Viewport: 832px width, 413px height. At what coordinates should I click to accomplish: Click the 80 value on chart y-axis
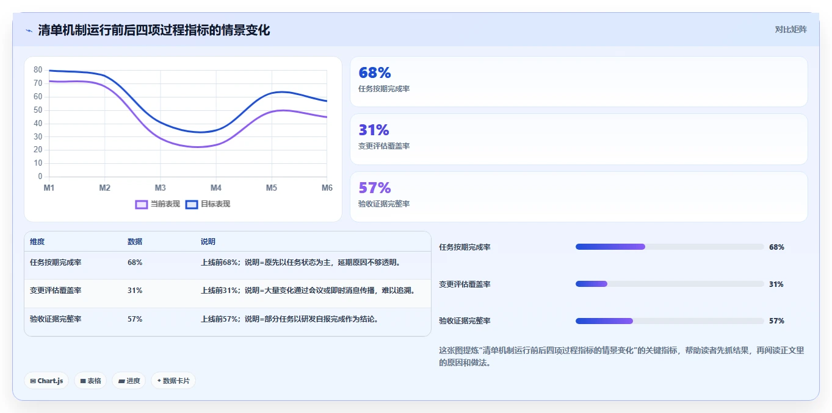(38, 69)
